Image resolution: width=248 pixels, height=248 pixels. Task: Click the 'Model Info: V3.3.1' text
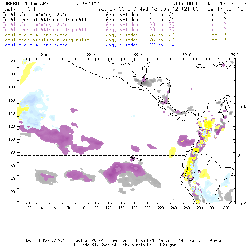45,241
